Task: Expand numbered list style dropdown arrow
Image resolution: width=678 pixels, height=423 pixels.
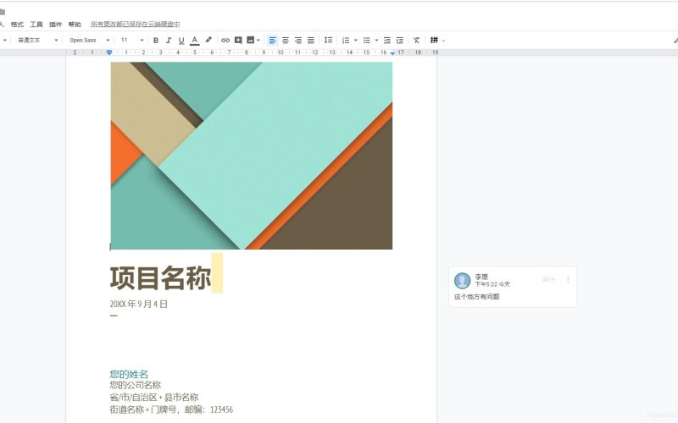Action: 356,40
